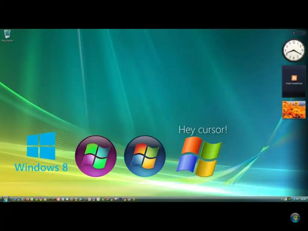This screenshot has width=308, height=231.
Task: Launch Chrome from the taskbar quick launch
Action: (41, 199)
